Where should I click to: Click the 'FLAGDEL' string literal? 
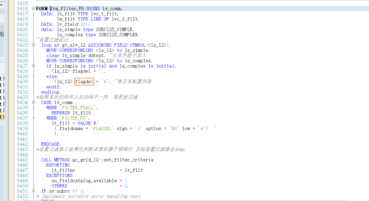[x=102, y=129]
